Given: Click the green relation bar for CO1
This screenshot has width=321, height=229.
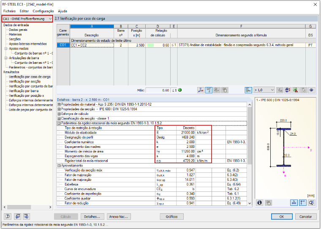Looking at the screenshot, I should 150,45.
